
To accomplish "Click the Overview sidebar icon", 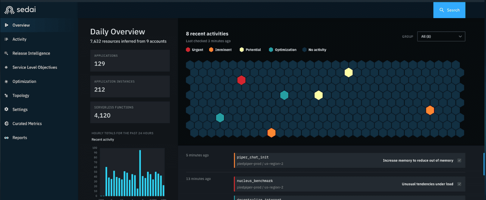I will click(6, 25).
